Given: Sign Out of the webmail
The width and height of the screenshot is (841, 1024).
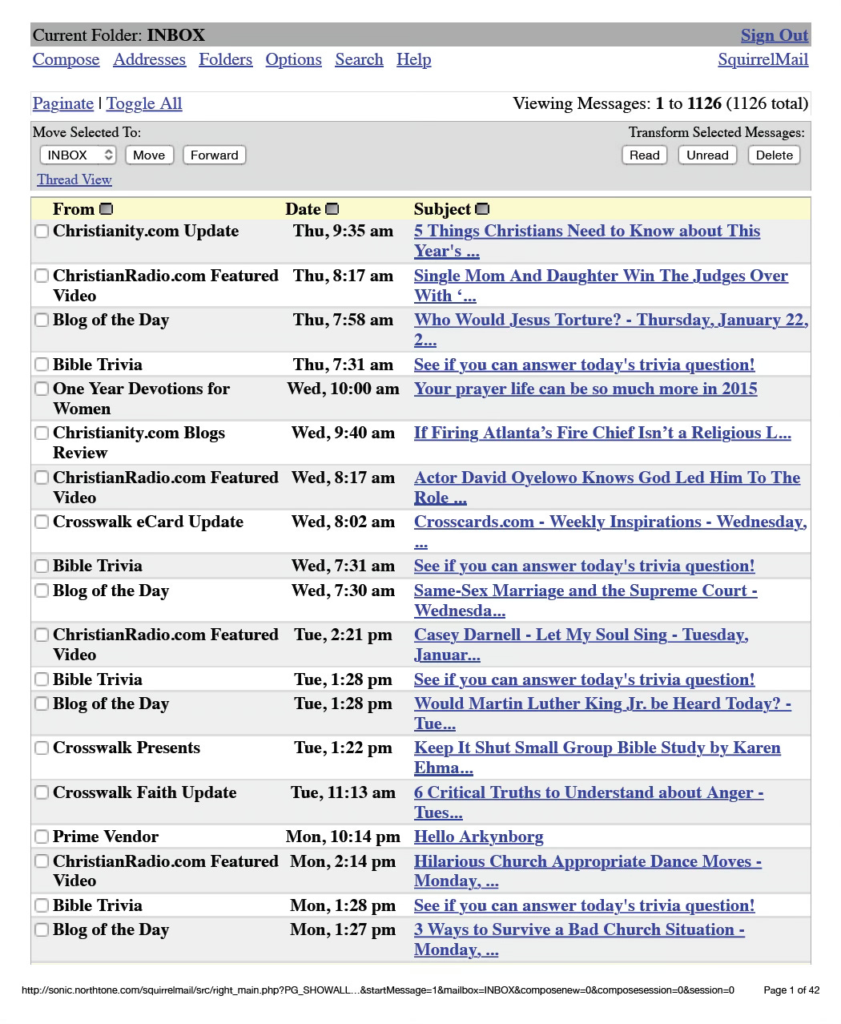Looking at the screenshot, I should (x=775, y=35).
